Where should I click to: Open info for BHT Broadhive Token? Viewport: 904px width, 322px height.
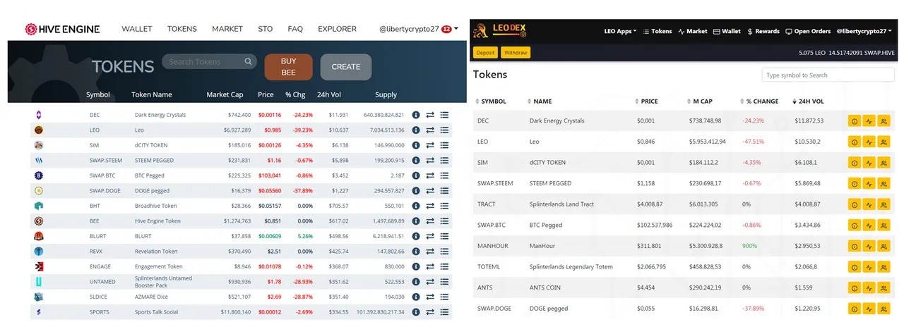coord(416,206)
